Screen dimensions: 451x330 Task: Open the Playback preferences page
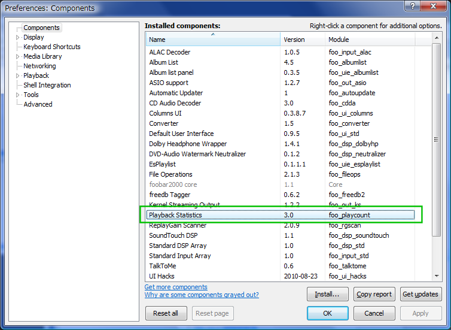pyautogui.click(x=36, y=75)
